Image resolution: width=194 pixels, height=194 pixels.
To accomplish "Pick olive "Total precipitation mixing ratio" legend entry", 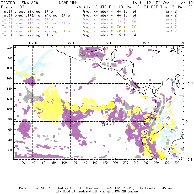I will tap(36, 31).
